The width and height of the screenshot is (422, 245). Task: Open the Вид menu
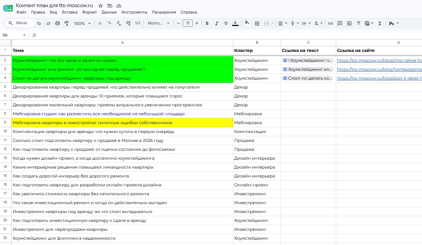coord(53,12)
